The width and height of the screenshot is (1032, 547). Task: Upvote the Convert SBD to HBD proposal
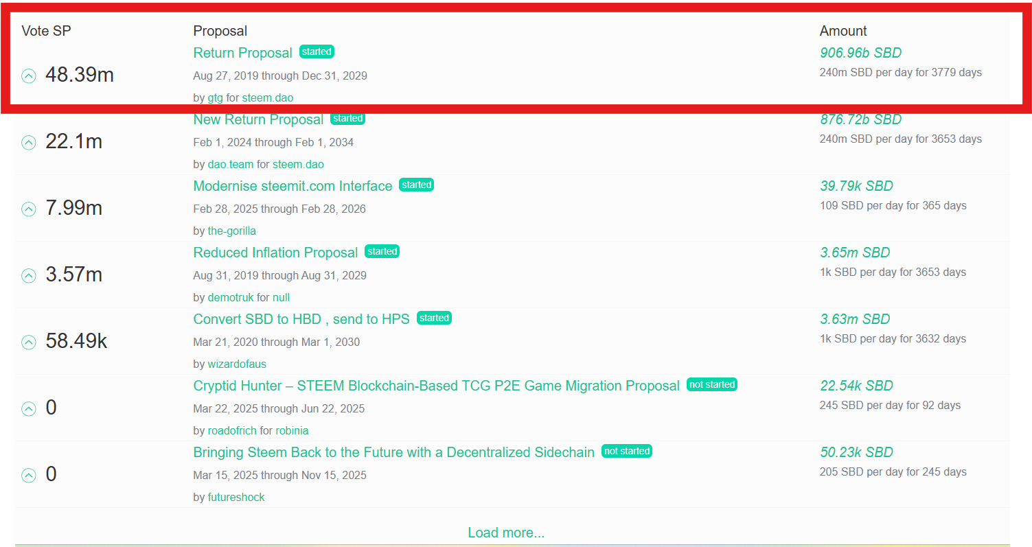(x=28, y=342)
